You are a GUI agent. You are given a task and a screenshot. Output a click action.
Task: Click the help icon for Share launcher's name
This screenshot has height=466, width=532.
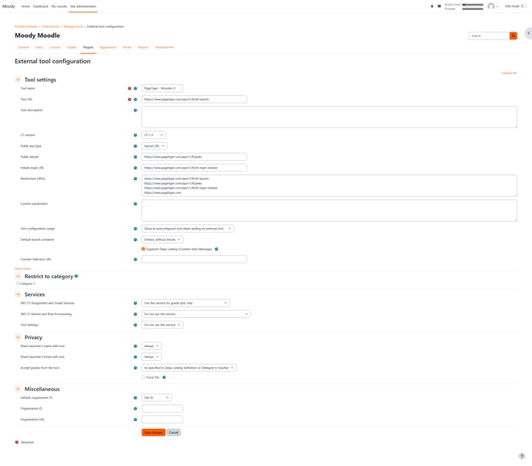[135, 346]
